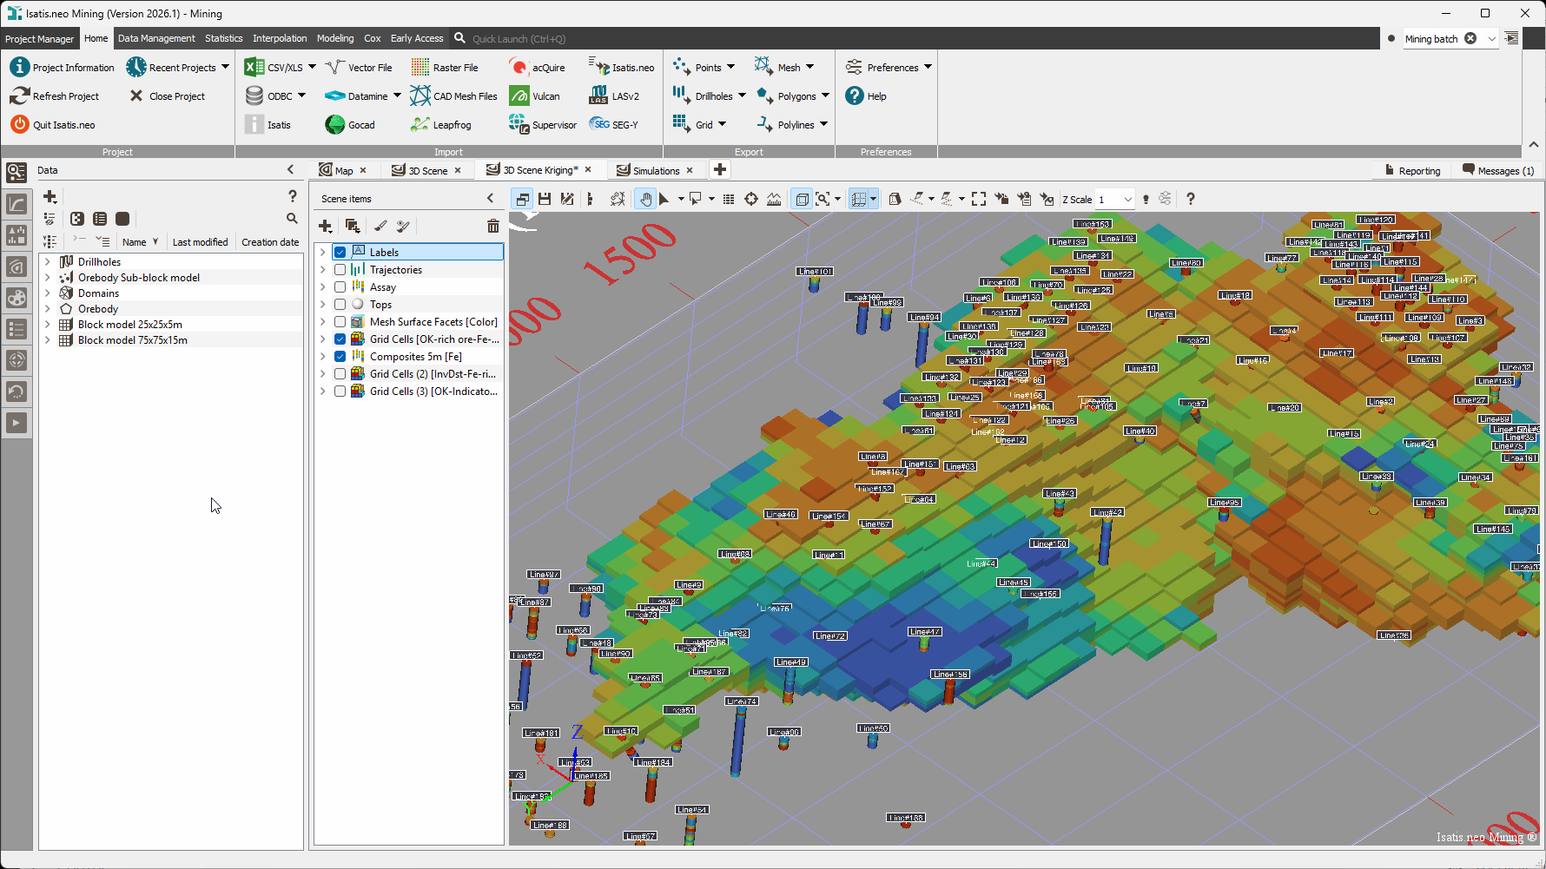Open Messages (1) panel

1498,170
